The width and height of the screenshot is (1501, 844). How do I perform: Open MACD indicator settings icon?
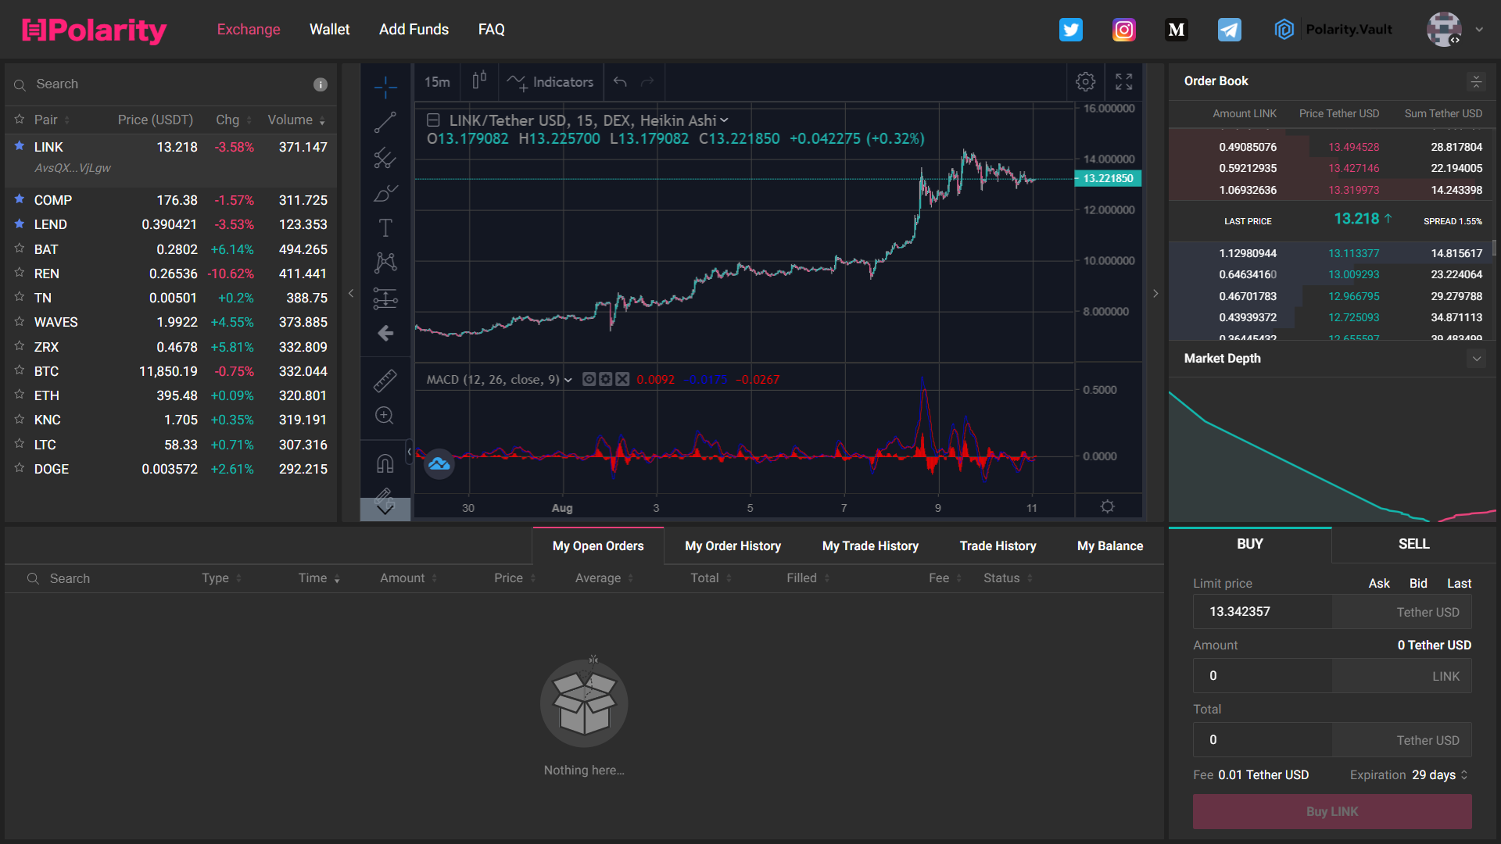[x=606, y=379]
